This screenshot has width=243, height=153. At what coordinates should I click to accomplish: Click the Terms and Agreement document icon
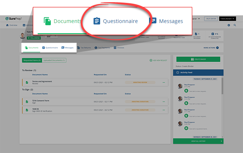27,83
